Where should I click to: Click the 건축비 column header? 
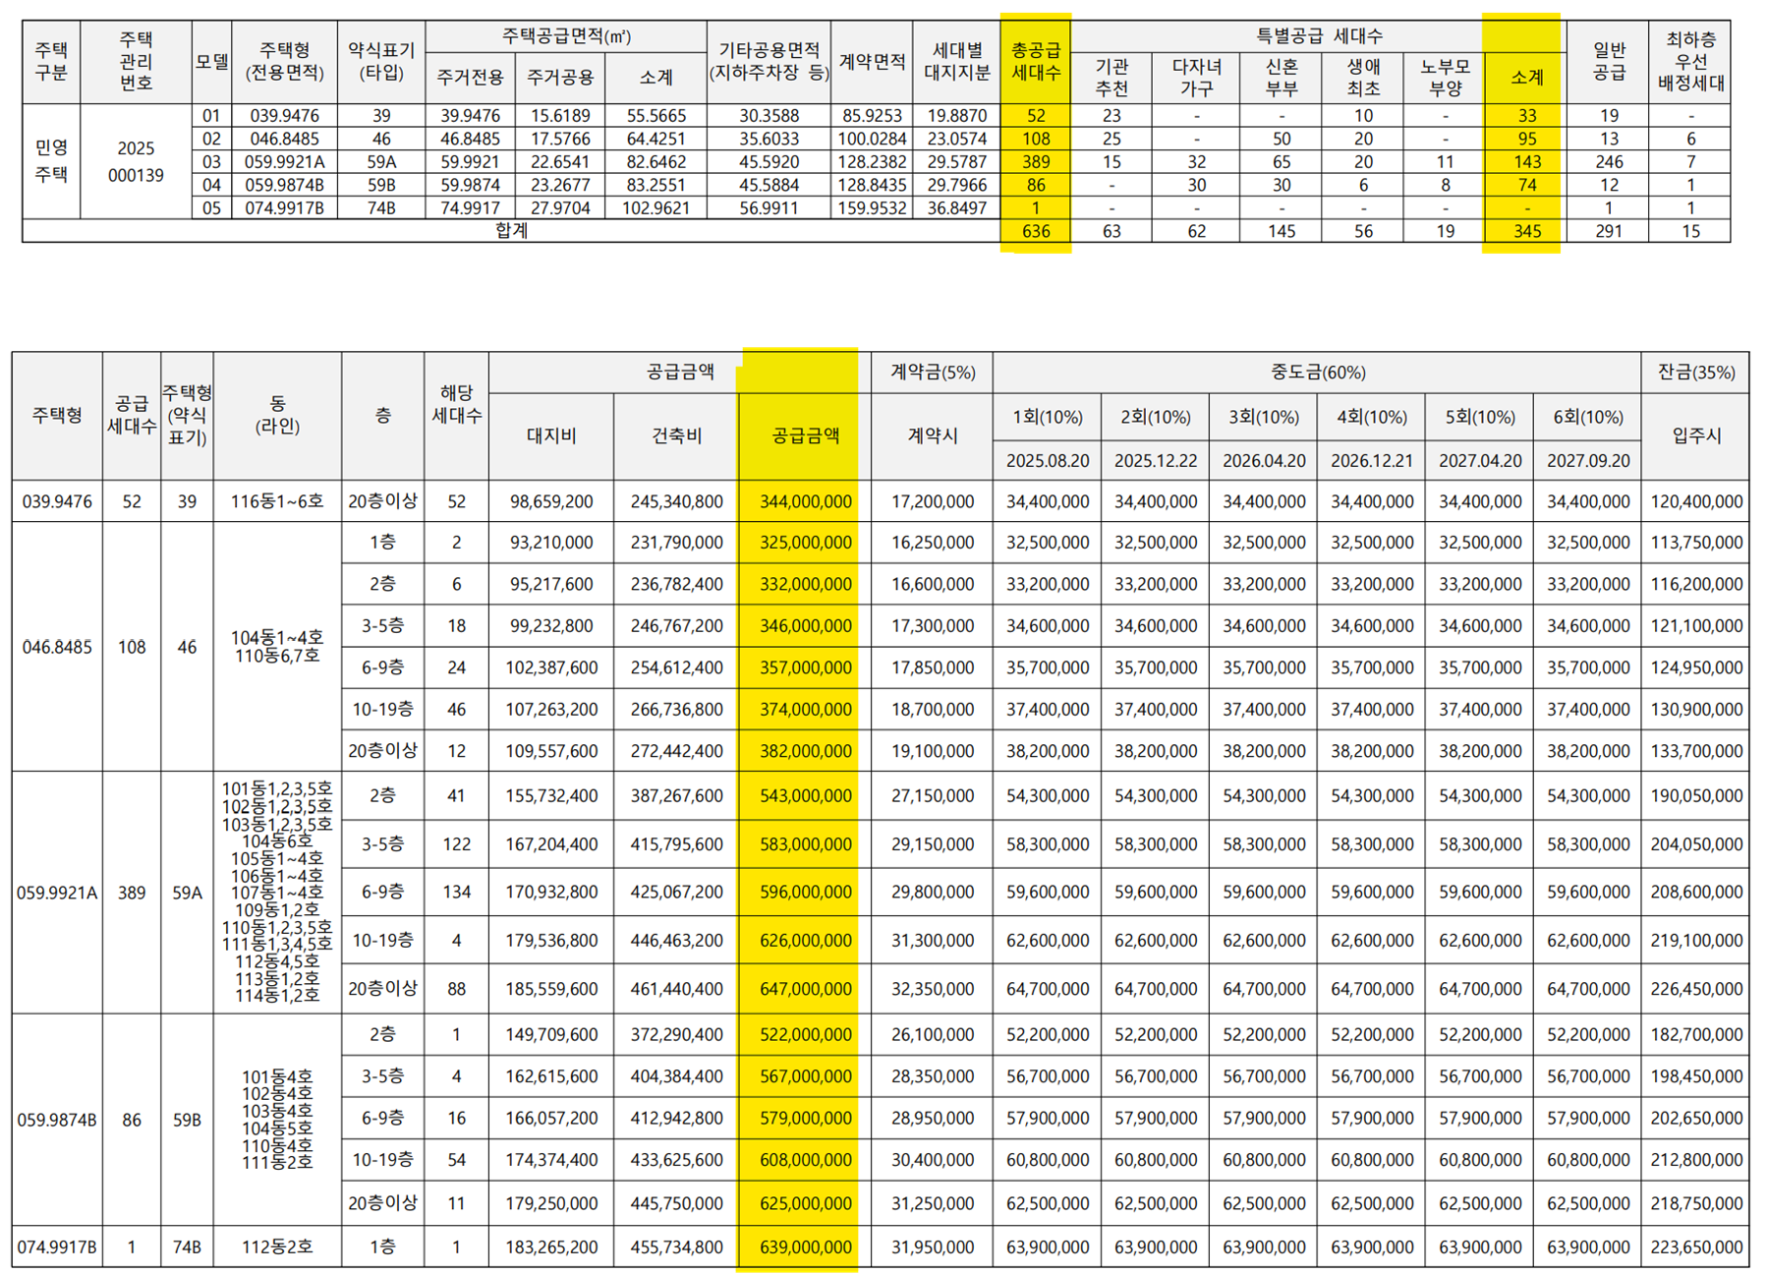676,435
